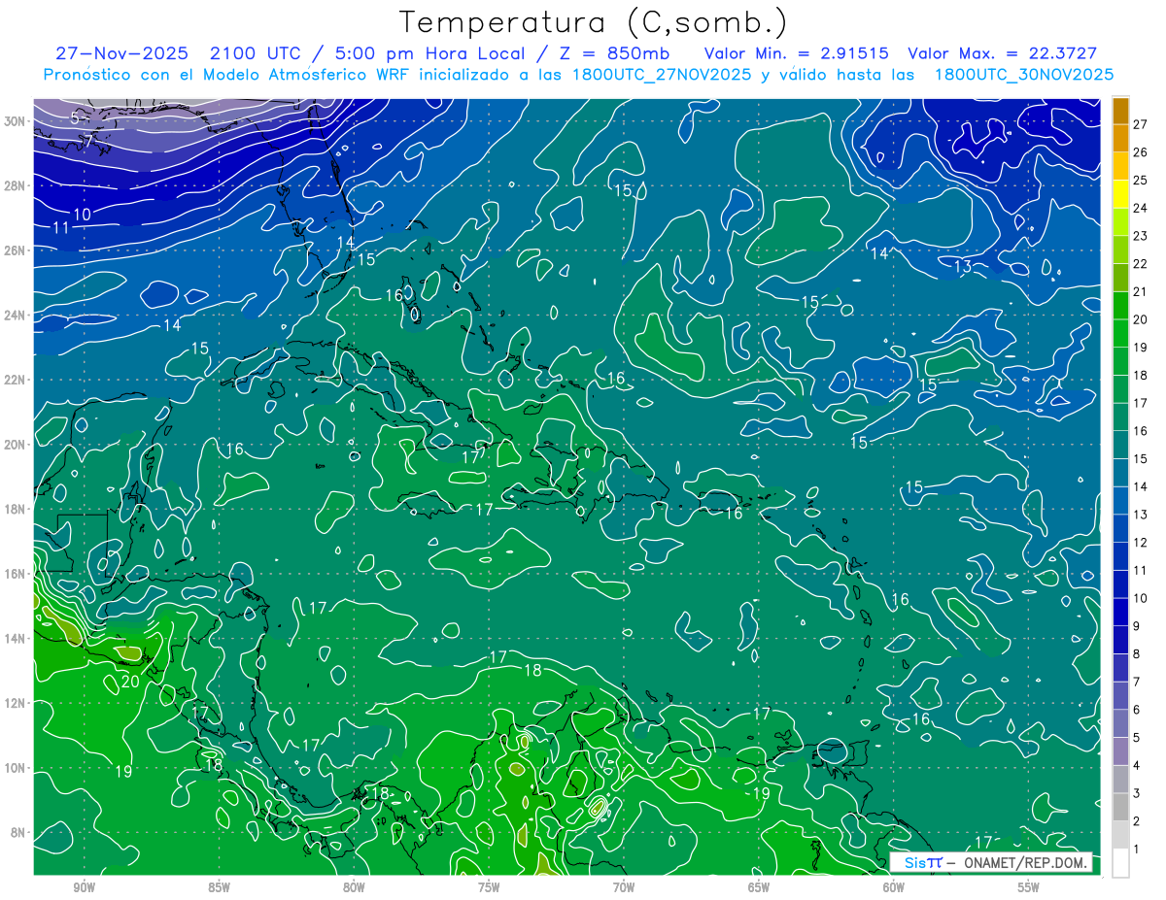Screen dimensions: 1166x900
Task: Click the "2100 UTC" time text
Action: coord(255,53)
